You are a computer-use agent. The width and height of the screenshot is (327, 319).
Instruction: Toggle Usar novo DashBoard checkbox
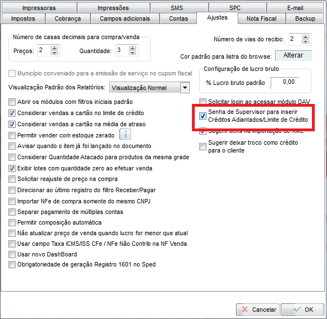(12, 254)
